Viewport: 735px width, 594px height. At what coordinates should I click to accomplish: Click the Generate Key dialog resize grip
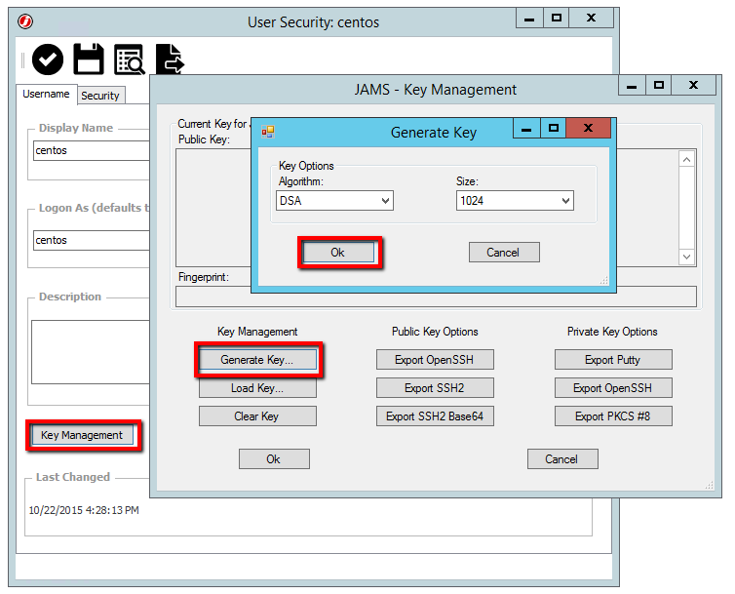(604, 280)
